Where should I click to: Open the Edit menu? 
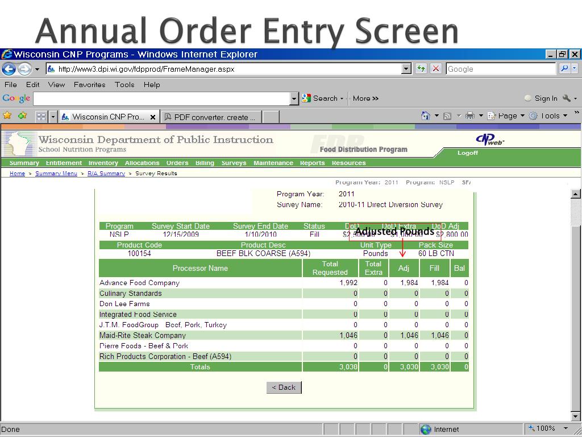coord(32,85)
